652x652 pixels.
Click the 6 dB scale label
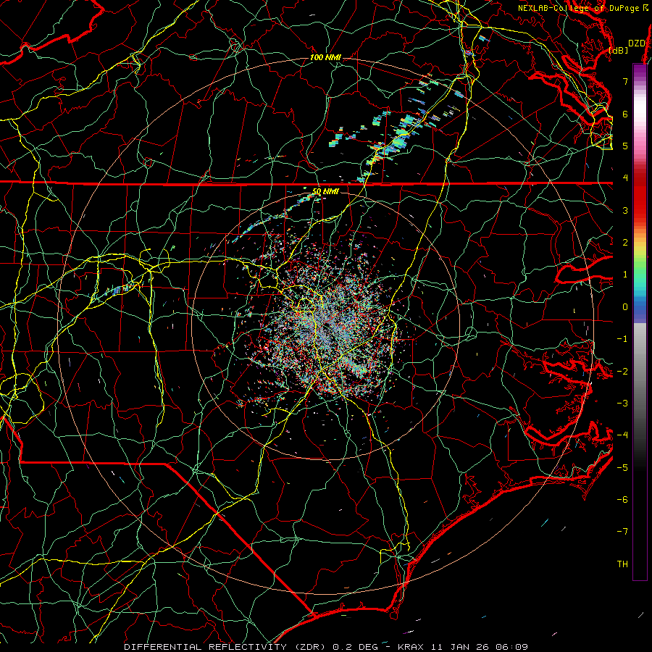coord(625,114)
